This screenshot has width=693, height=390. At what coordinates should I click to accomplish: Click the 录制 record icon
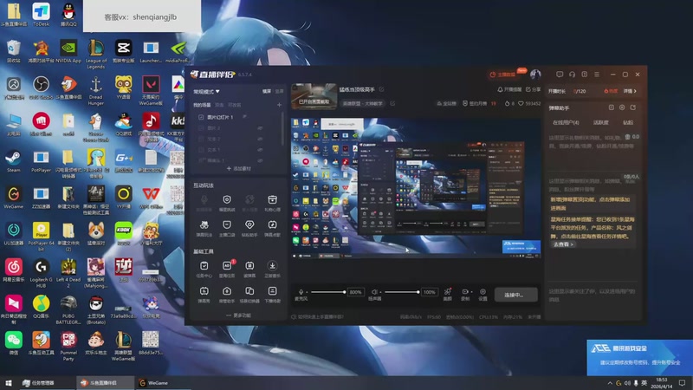(x=464, y=292)
